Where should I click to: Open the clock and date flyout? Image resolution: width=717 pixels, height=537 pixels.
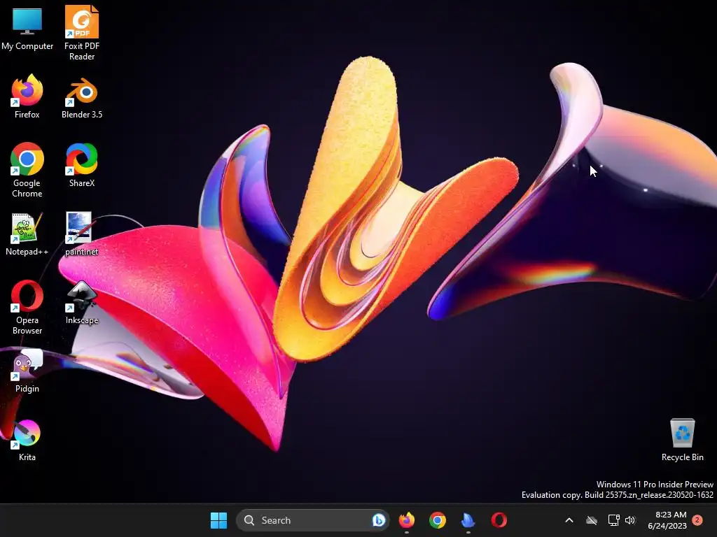coord(667,520)
